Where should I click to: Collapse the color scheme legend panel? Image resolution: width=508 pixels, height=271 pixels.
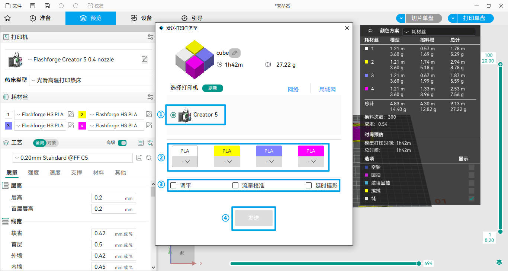[x=370, y=32]
